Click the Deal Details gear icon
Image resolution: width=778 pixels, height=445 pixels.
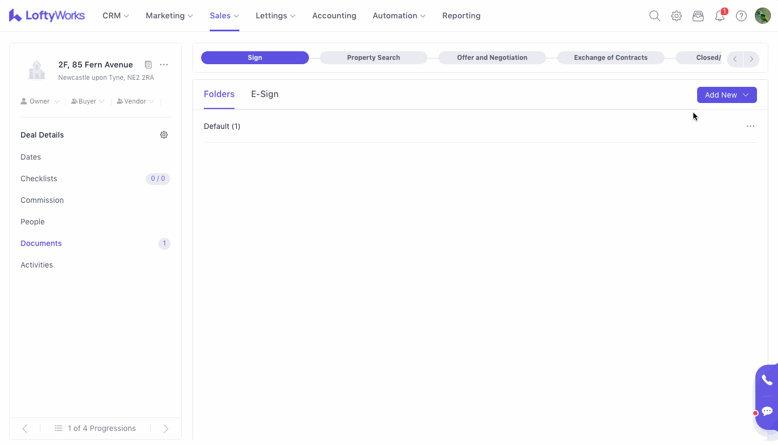pos(164,135)
